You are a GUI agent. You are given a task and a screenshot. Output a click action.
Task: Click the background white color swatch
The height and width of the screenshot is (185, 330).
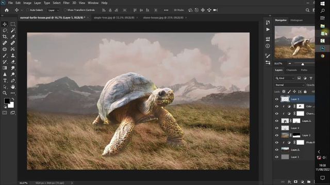coord(11,105)
